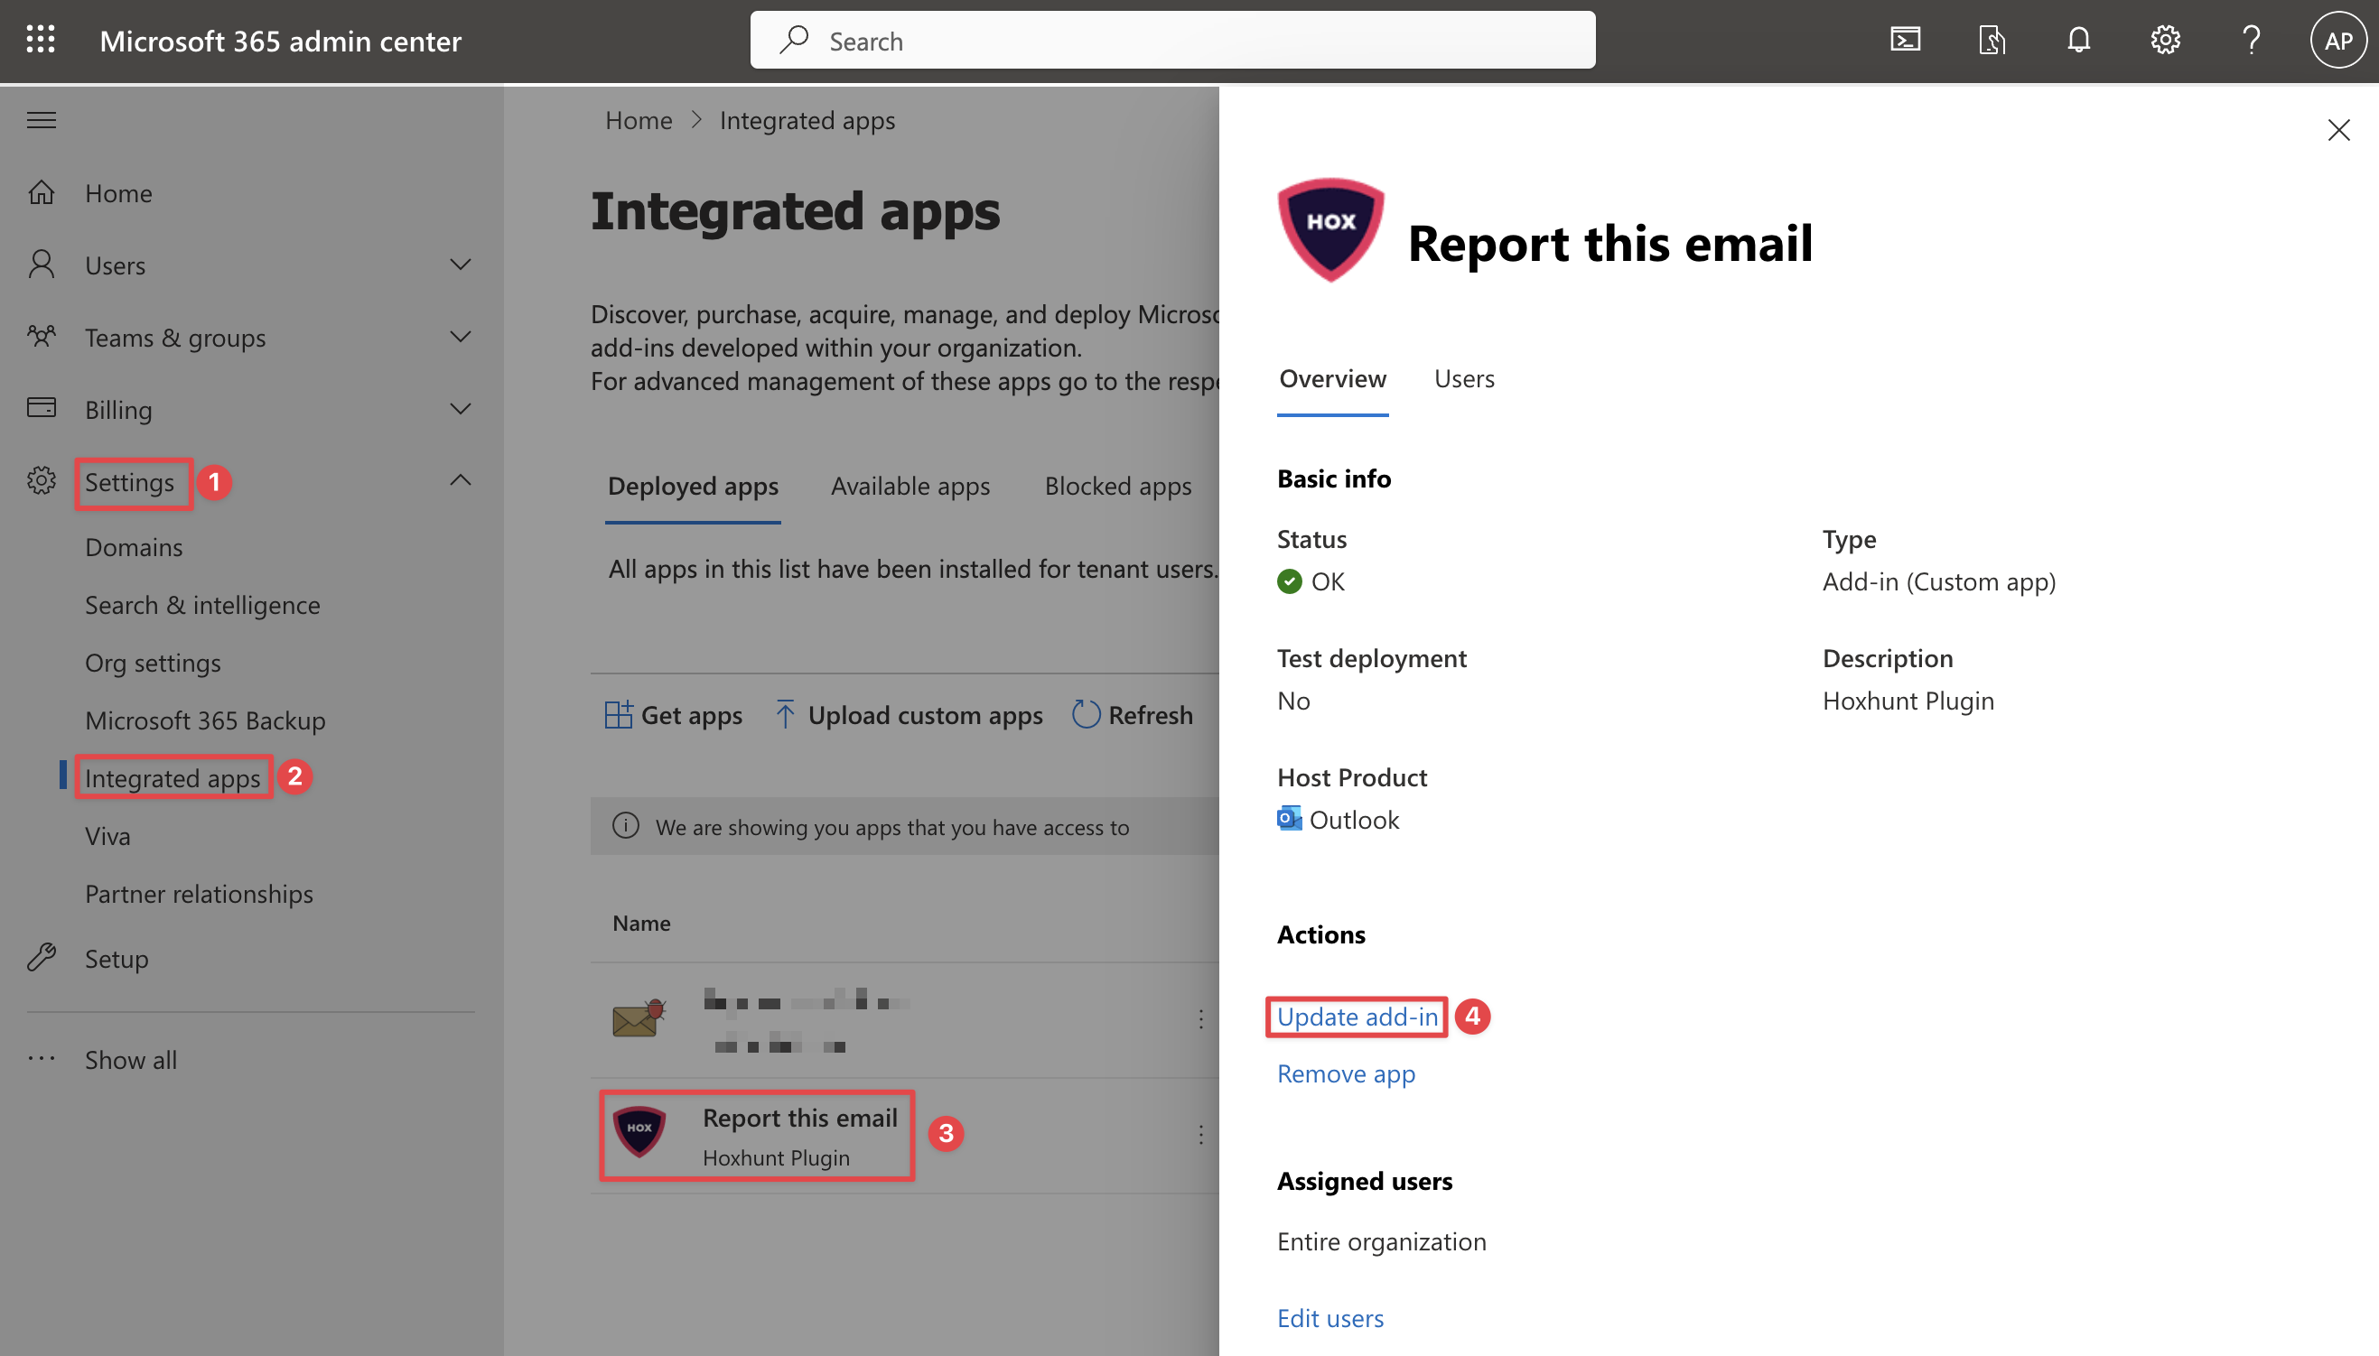Close the Report this email panel
2379x1356 pixels.
coord(2338,129)
